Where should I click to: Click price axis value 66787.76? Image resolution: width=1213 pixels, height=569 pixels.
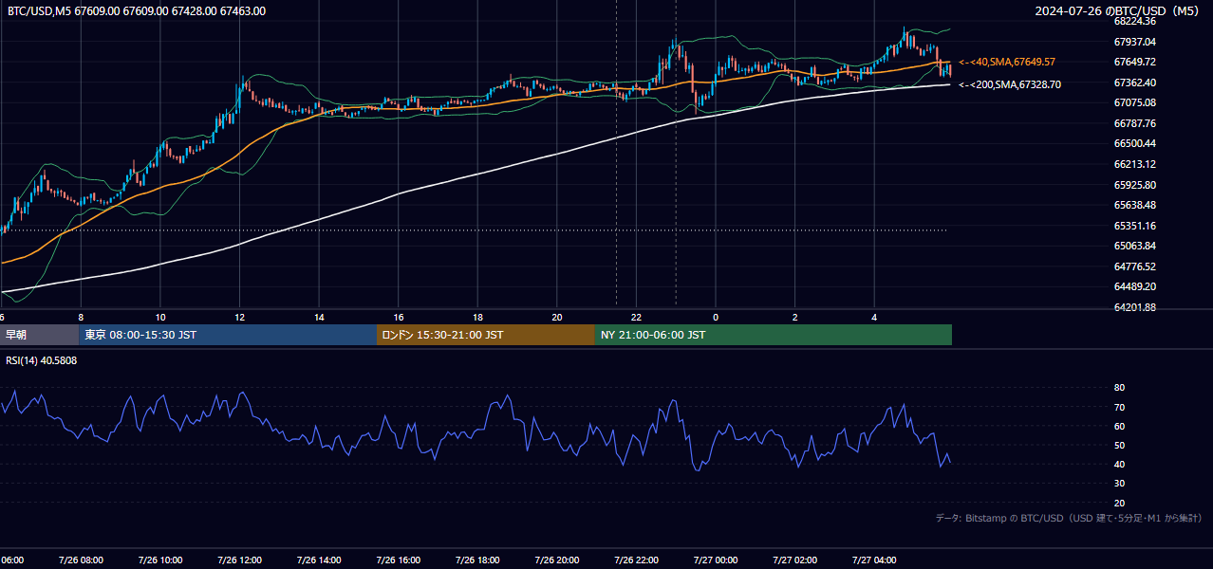(1135, 123)
